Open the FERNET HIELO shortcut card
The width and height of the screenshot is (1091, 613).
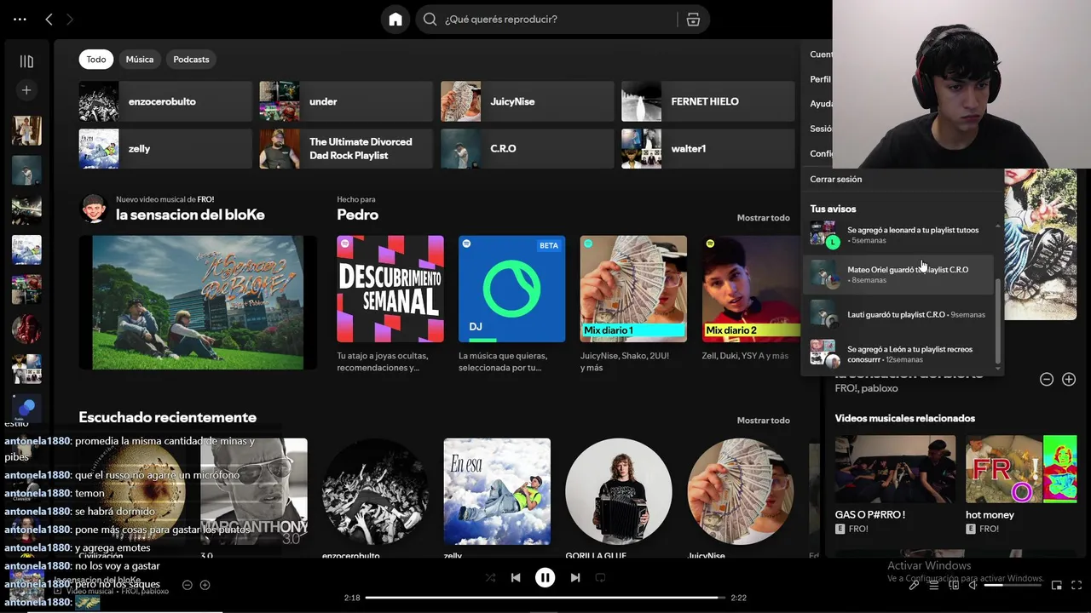point(708,101)
